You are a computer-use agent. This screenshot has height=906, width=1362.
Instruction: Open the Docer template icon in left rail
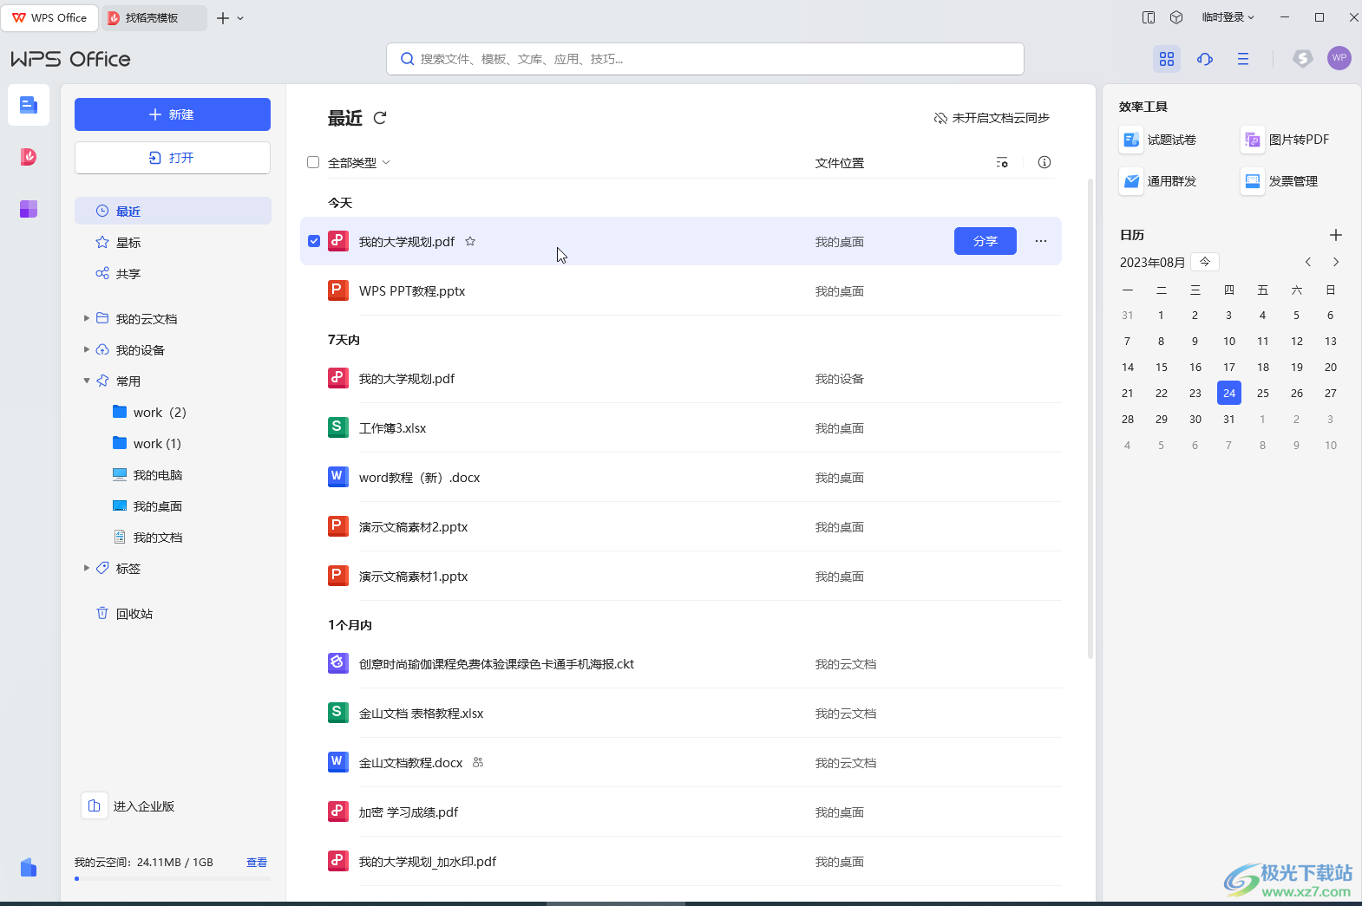click(x=29, y=157)
